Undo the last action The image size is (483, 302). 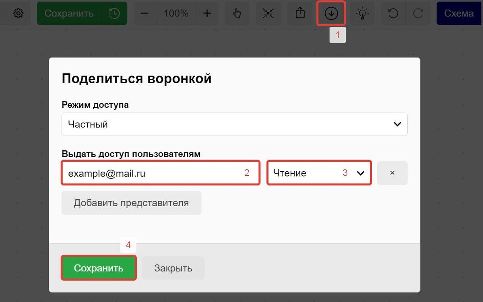pyautogui.click(x=393, y=13)
